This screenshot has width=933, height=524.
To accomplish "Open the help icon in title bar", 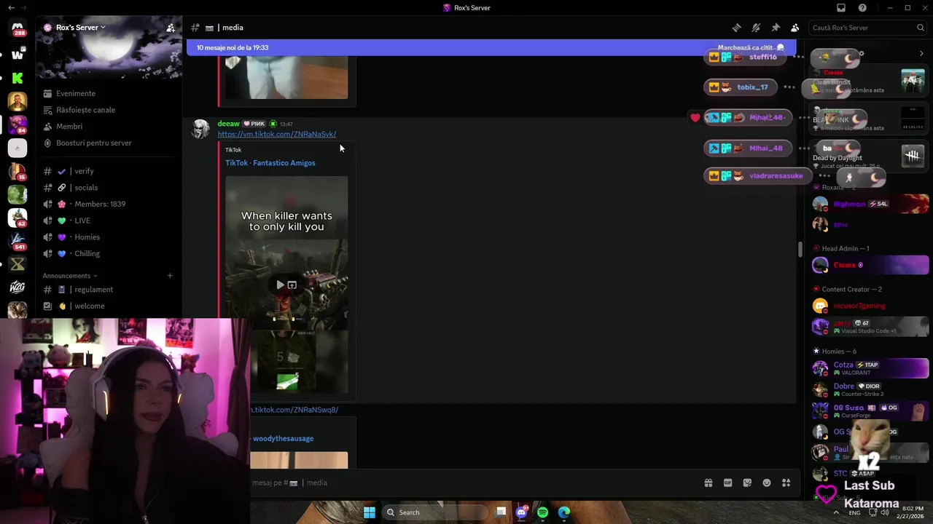I will tap(863, 8).
